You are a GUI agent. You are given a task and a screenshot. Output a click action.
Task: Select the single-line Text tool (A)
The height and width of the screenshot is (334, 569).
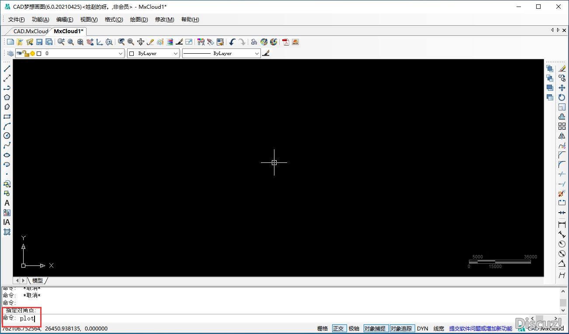[7, 203]
